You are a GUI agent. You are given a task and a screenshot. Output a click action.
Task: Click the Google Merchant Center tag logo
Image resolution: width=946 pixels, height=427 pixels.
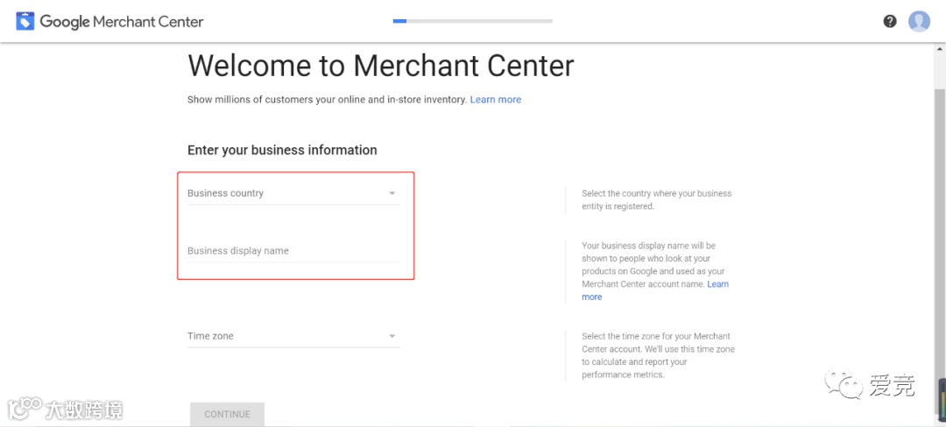click(25, 22)
